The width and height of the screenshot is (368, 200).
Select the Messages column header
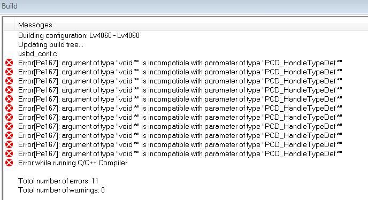35,25
